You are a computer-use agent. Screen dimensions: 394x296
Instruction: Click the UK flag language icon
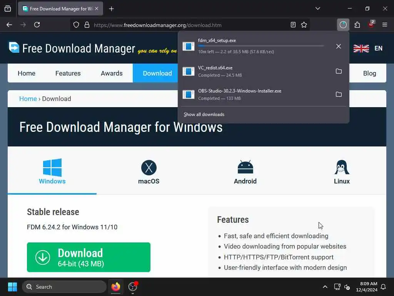[x=361, y=48]
